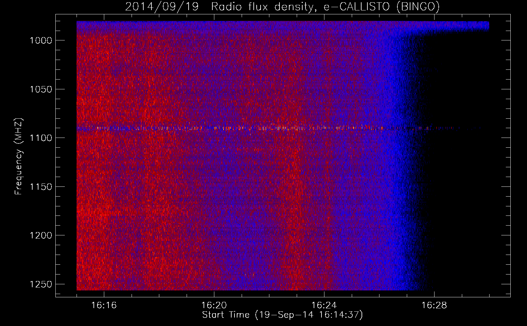Screen dimensions: 527x326
Task: Click the 16:20 time tick label
Action: [214, 305]
